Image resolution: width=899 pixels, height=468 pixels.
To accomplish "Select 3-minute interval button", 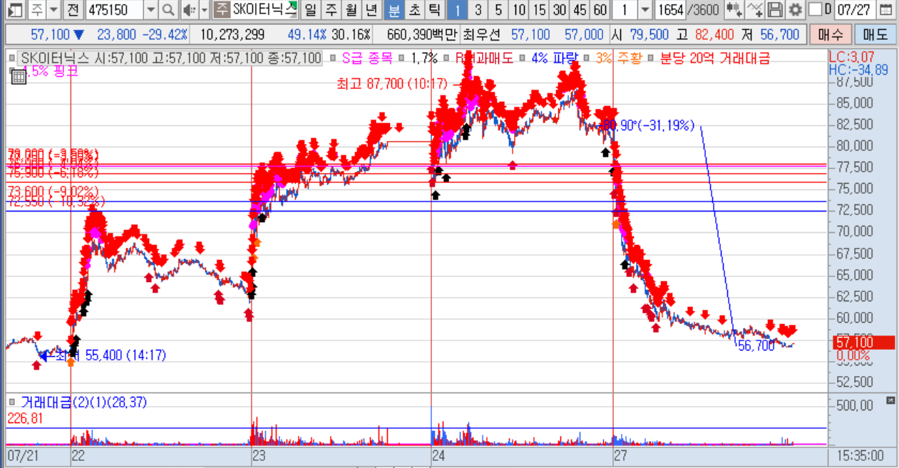I will (x=478, y=10).
